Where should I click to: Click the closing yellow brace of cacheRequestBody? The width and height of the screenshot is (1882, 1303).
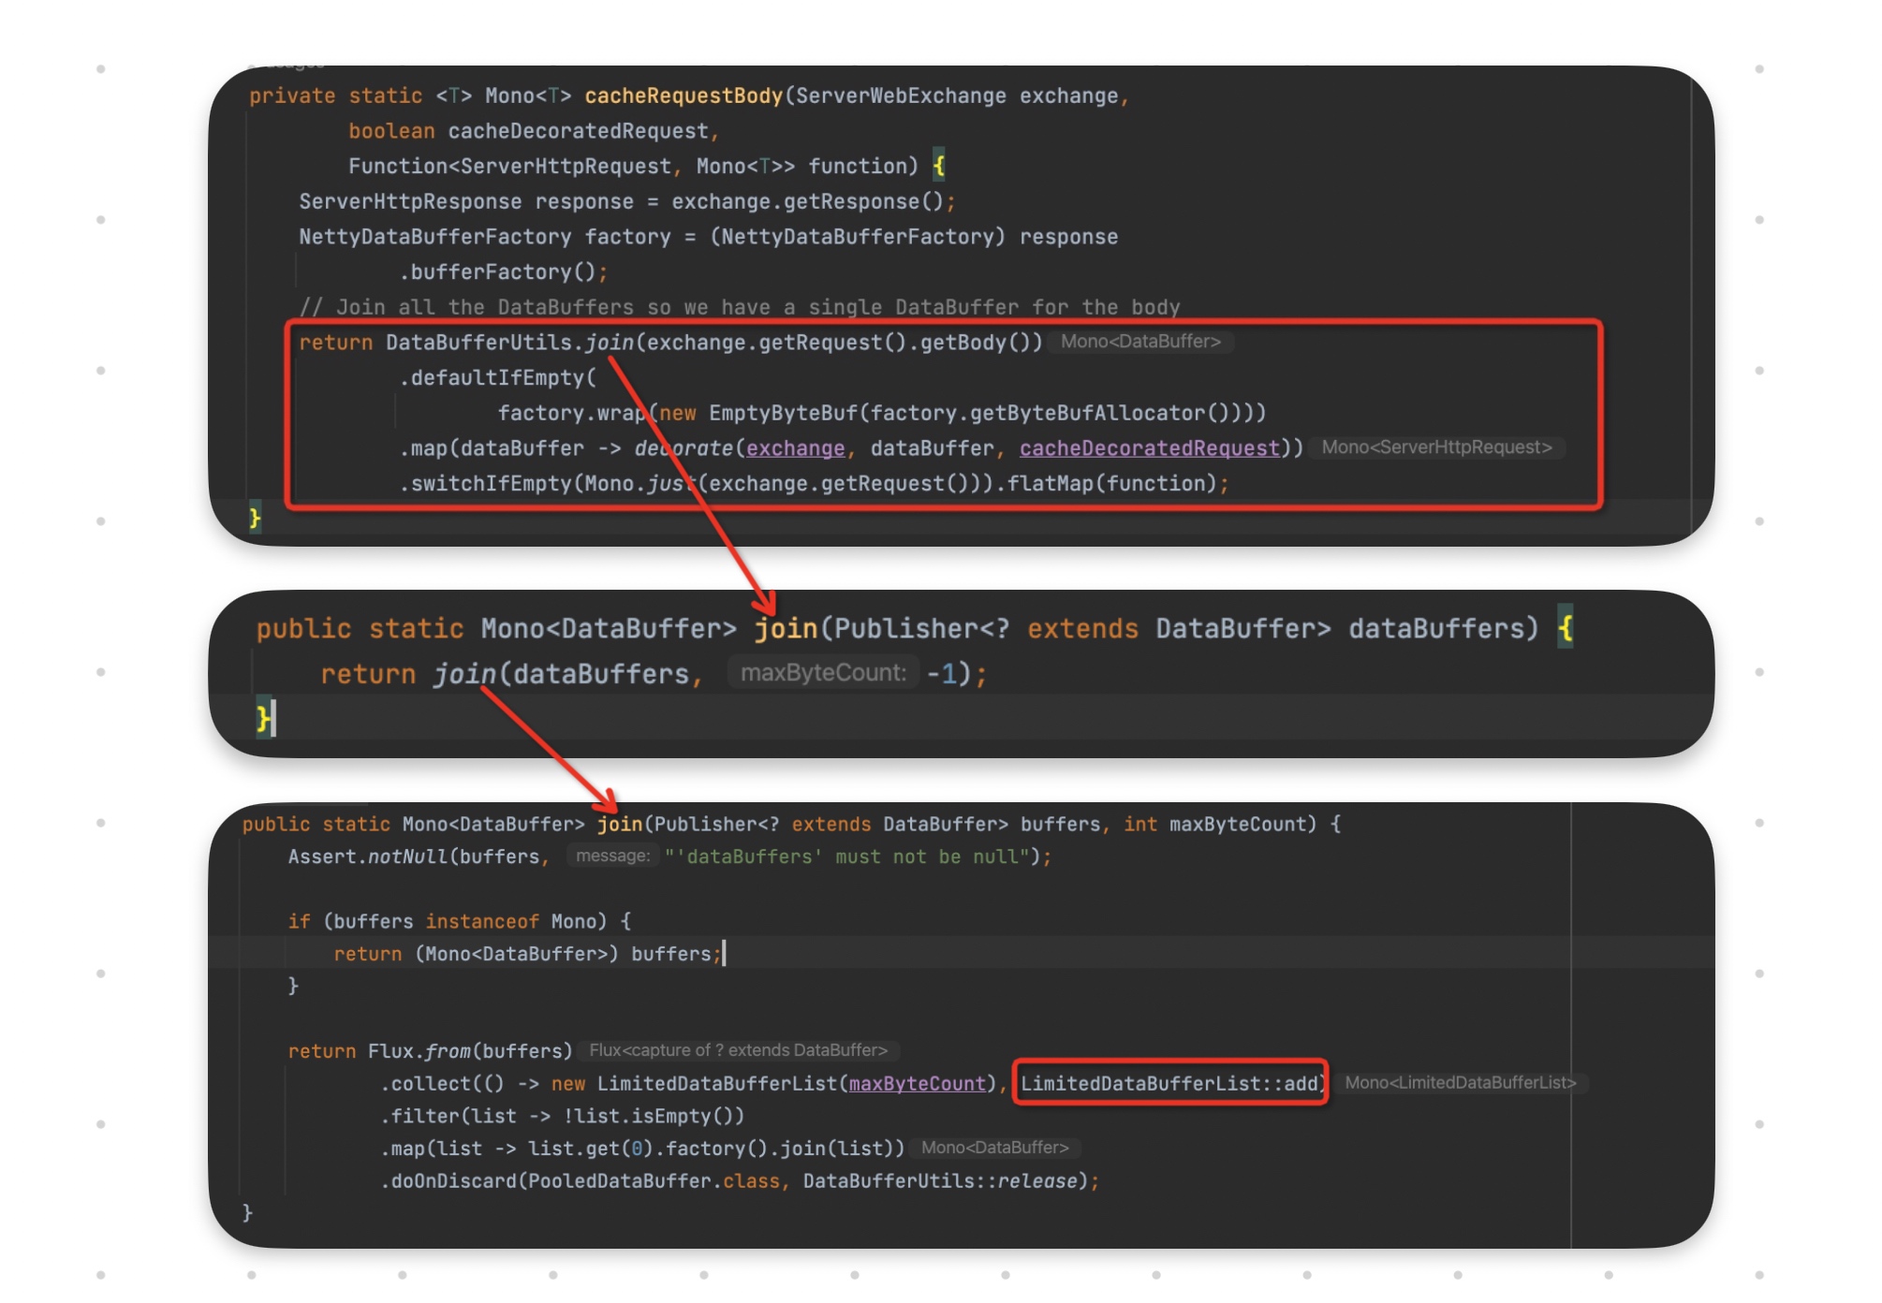tap(255, 518)
